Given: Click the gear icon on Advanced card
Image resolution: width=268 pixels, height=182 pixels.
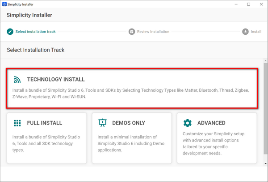Looking at the screenshot, I should click(x=188, y=123).
